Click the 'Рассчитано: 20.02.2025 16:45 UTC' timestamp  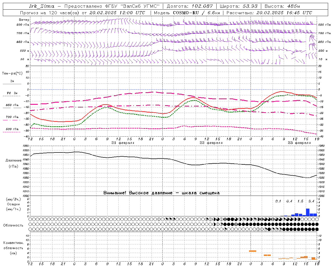[269, 13]
